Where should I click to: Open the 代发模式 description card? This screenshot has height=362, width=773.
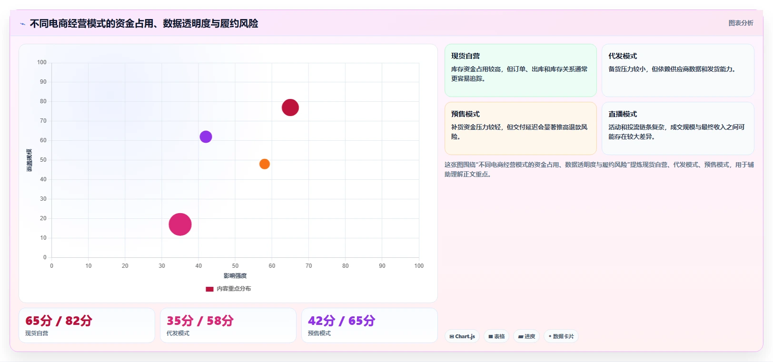pyautogui.click(x=678, y=70)
